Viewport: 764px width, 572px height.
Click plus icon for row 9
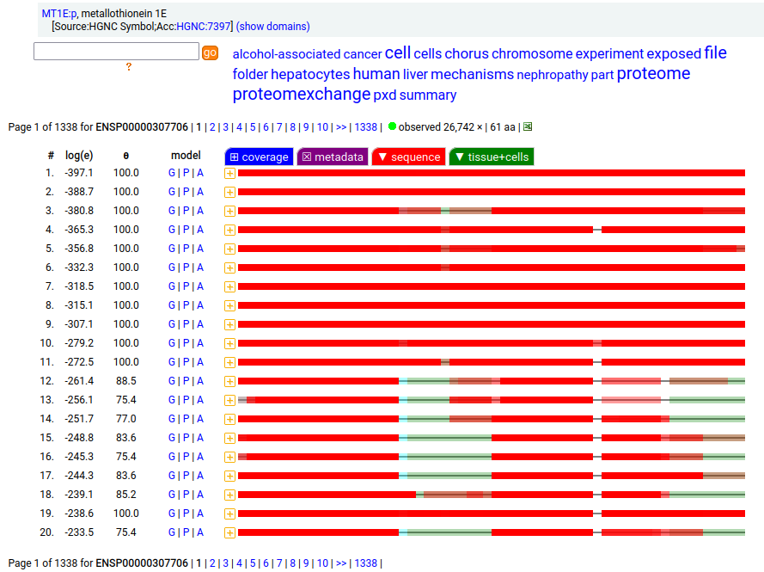pyautogui.click(x=230, y=324)
